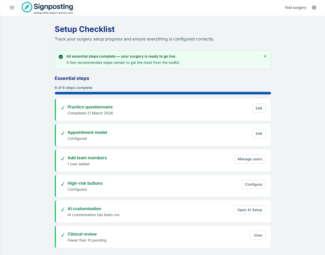
Task: Dismiss the green success banner
Action: click(265, 56)
